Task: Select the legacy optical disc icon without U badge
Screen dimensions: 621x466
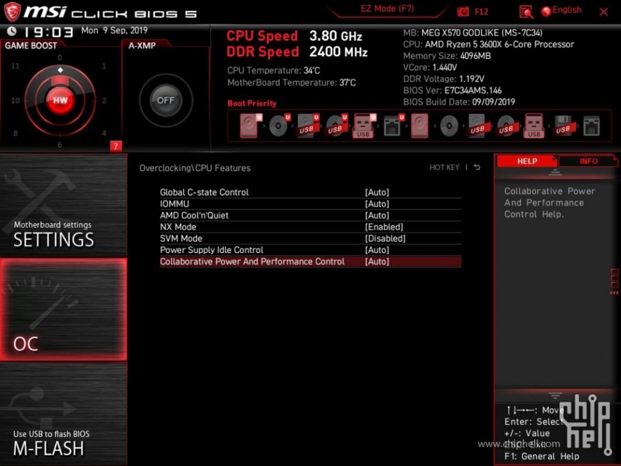Action: tap(449, 126)
